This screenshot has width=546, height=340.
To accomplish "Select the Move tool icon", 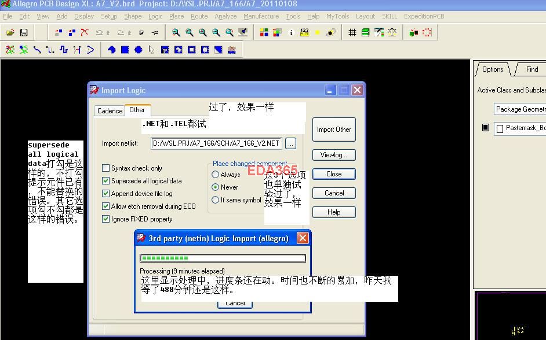I will [x=59, y=32].
